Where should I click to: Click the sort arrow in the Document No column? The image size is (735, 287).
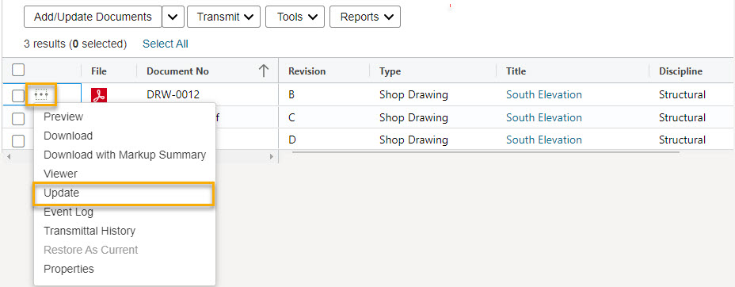point(264,71)
